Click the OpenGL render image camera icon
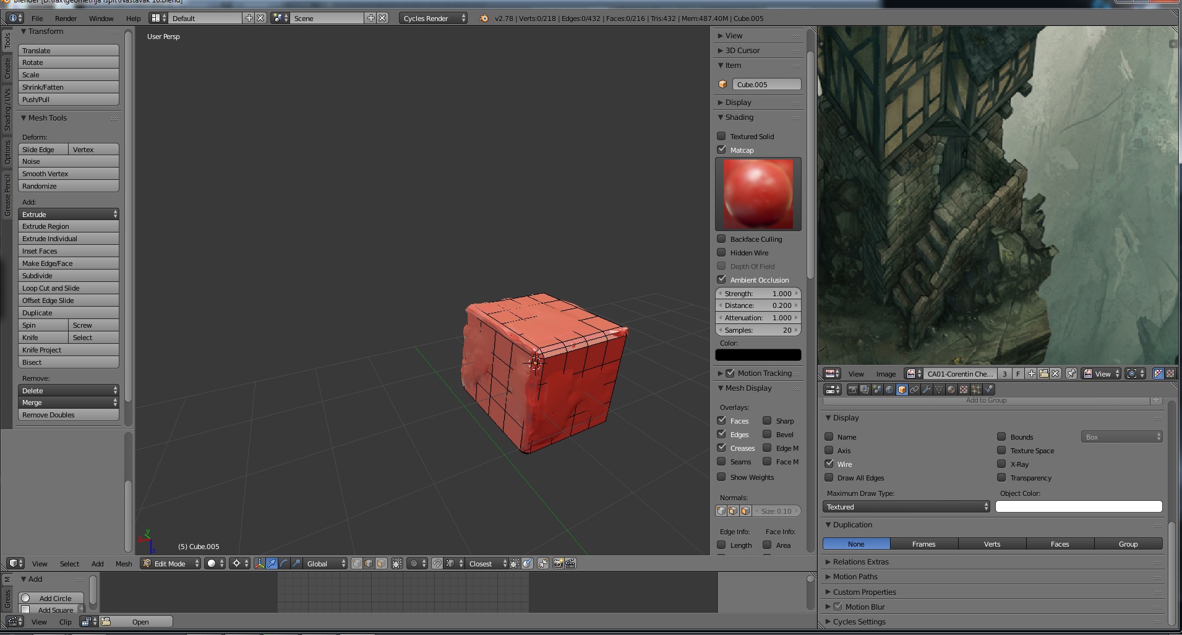This screenshot has width=1182, height=635. pyautogui.click(x=558, y=563)
